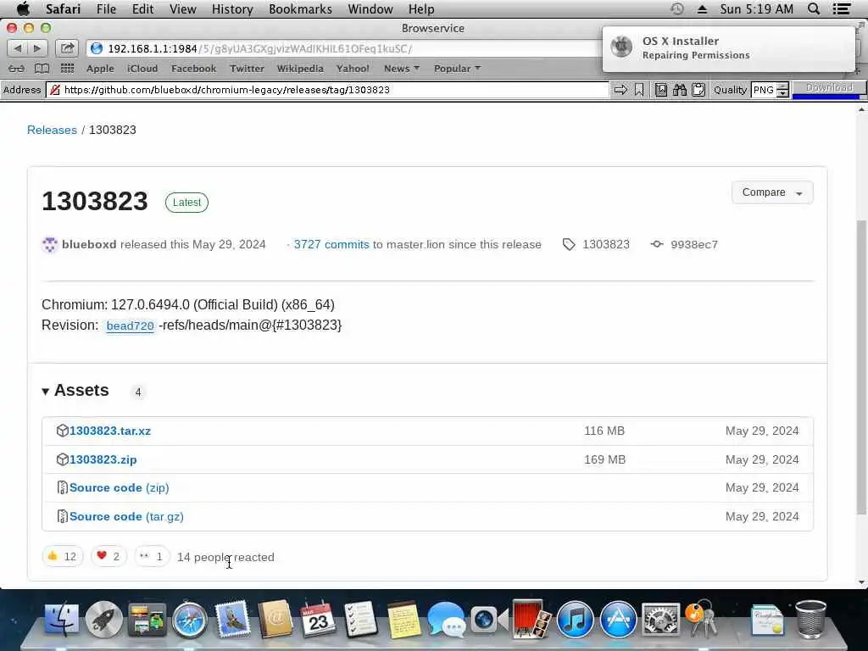Click the blueboxd author link
This screenshot has width=868, height=651.
coord(89,245)
